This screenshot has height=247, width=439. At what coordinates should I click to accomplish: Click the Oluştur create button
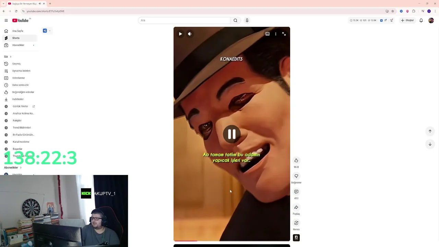coord(407,20)
